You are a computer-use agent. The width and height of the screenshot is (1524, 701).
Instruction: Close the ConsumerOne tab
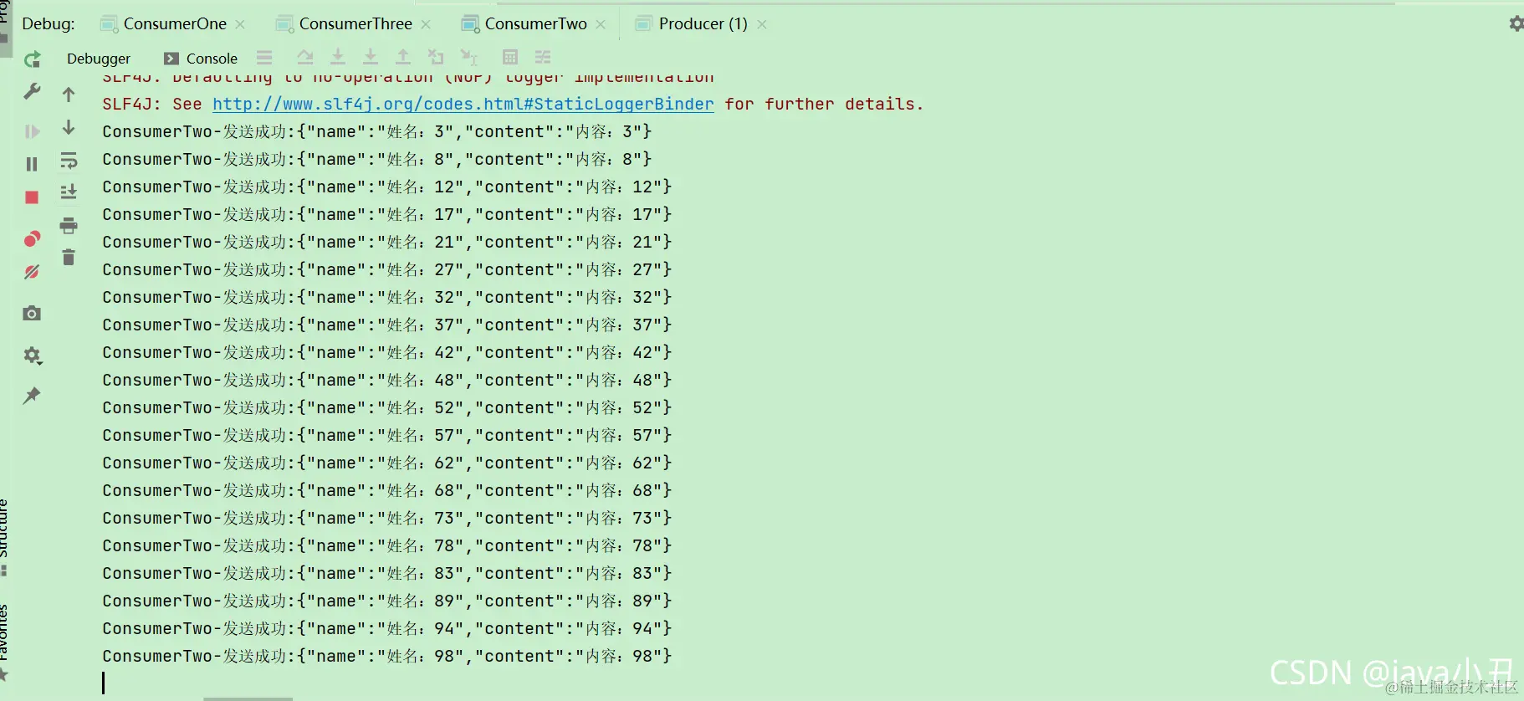tap(240, 24)
